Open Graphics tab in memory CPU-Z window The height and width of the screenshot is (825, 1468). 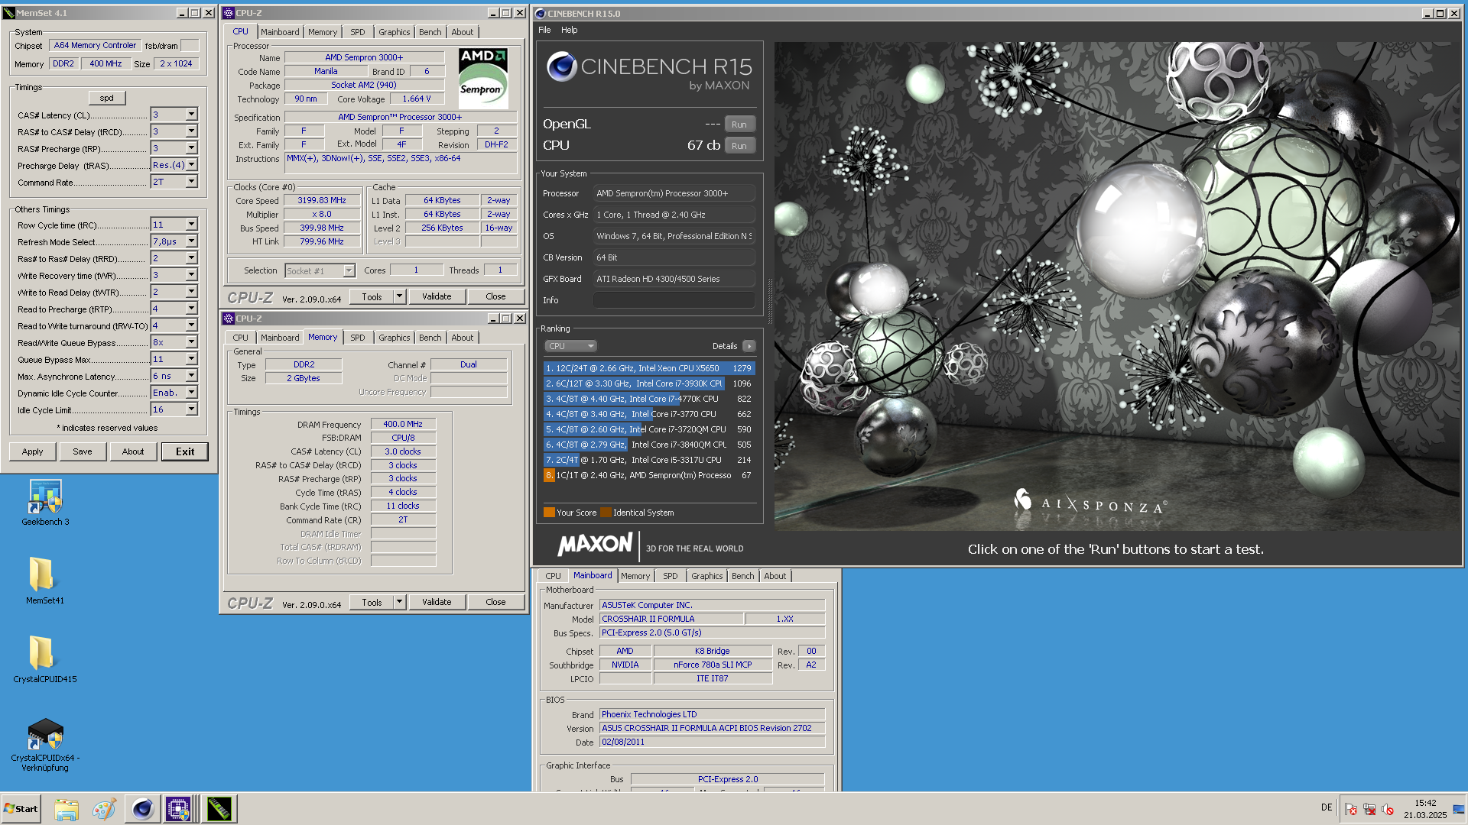click(395, 338)
